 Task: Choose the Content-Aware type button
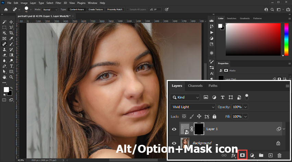tap(77, 10)
